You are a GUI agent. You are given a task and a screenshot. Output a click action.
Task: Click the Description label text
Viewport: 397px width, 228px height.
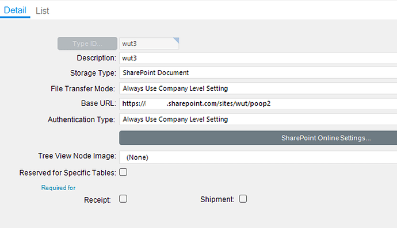[97, 58]
